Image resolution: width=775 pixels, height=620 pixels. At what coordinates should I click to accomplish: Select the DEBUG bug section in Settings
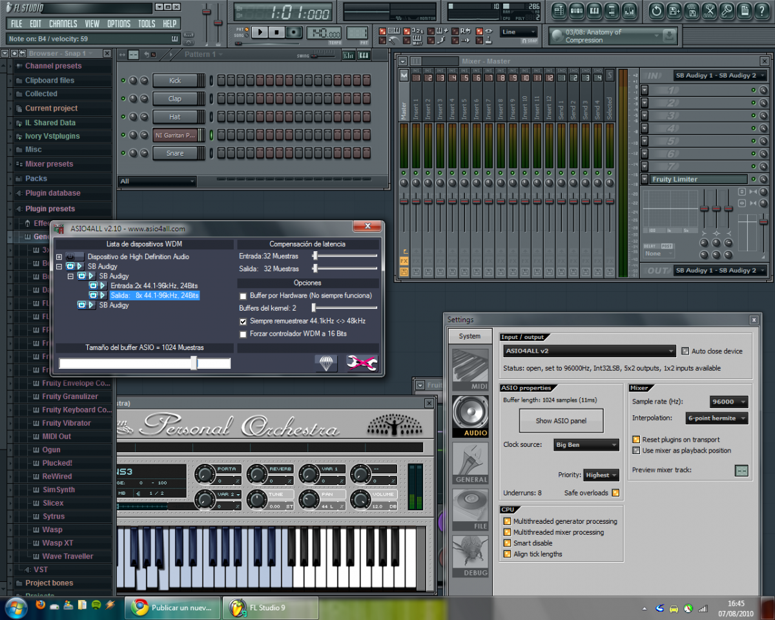click(470, 556)
